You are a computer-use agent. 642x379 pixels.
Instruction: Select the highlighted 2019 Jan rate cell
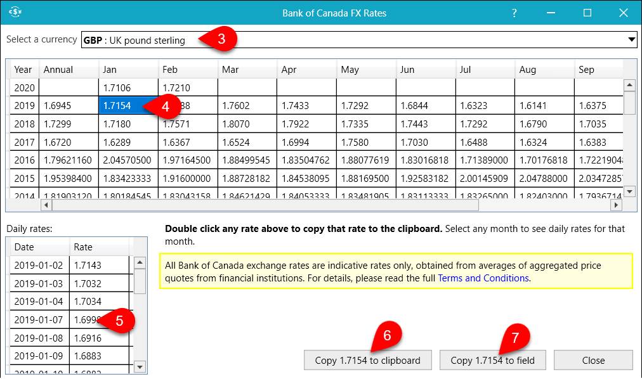[129, 105]
